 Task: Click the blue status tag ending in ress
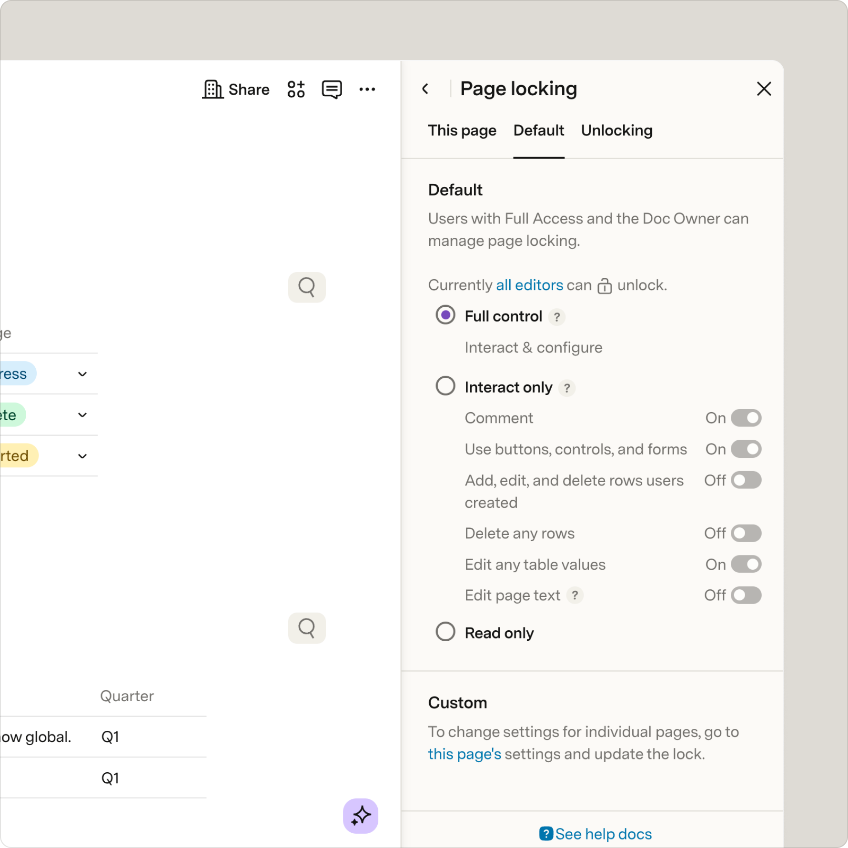18,374
